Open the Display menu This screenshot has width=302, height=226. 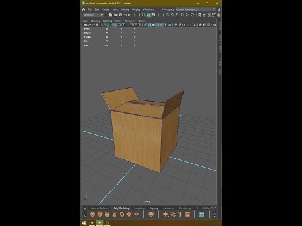coord(136,9)
